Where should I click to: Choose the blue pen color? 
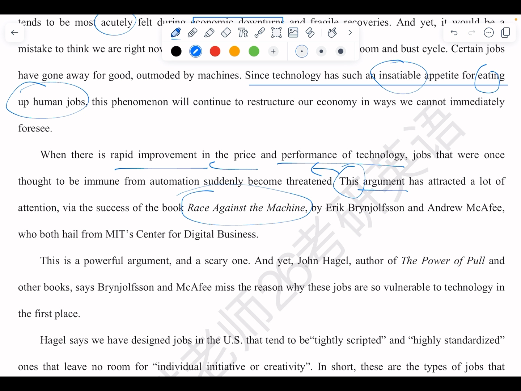[x=196, y=51]
